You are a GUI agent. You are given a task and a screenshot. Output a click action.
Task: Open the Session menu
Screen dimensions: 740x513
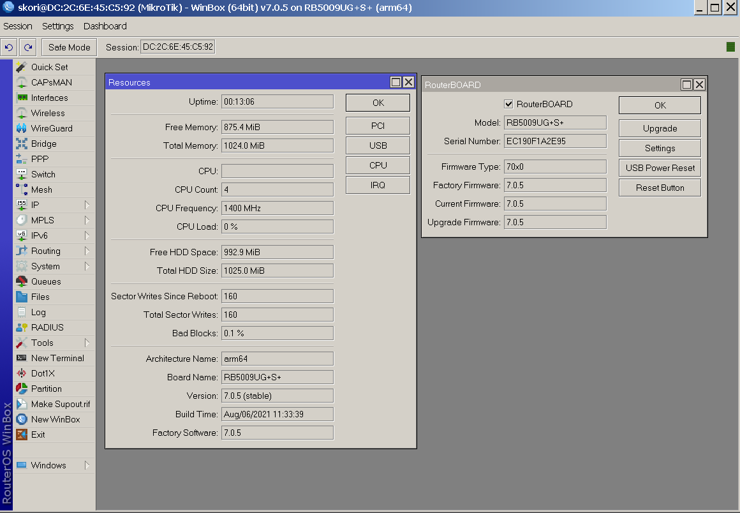coord(18,26)
